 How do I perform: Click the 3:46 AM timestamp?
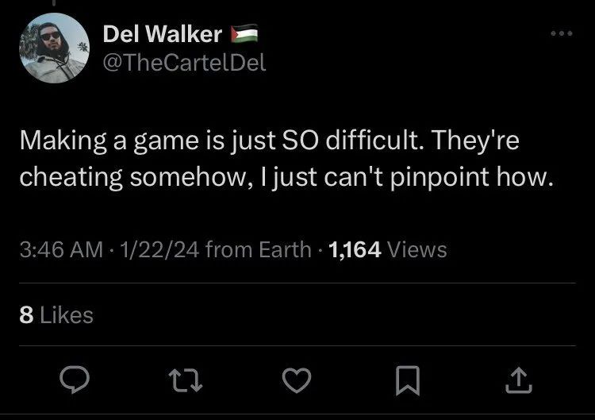60,250
